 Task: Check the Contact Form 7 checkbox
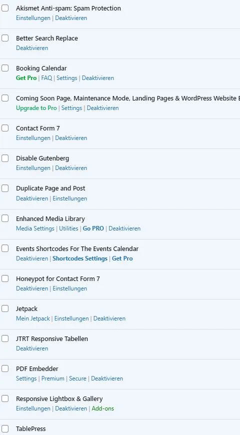(x=5, y=128)
